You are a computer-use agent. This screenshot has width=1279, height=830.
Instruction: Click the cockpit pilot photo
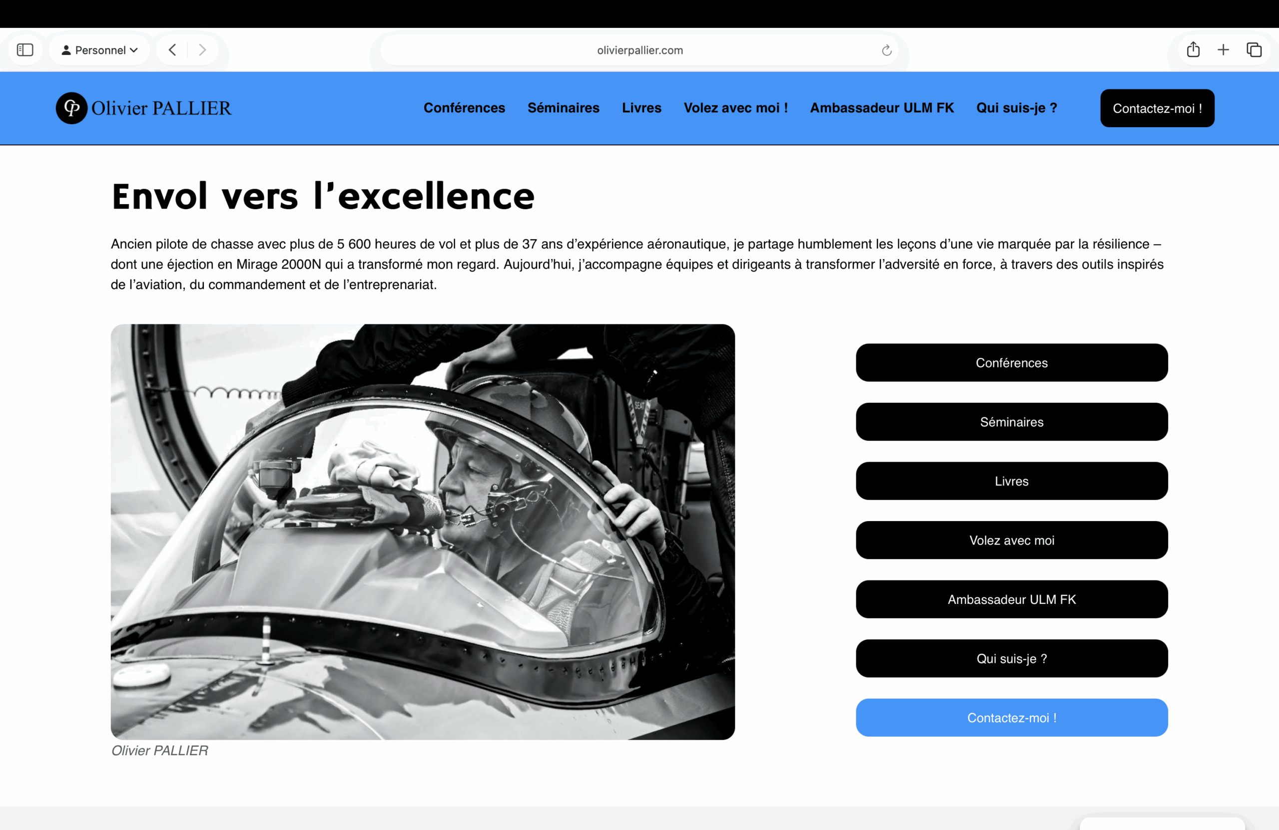(422, 532)
